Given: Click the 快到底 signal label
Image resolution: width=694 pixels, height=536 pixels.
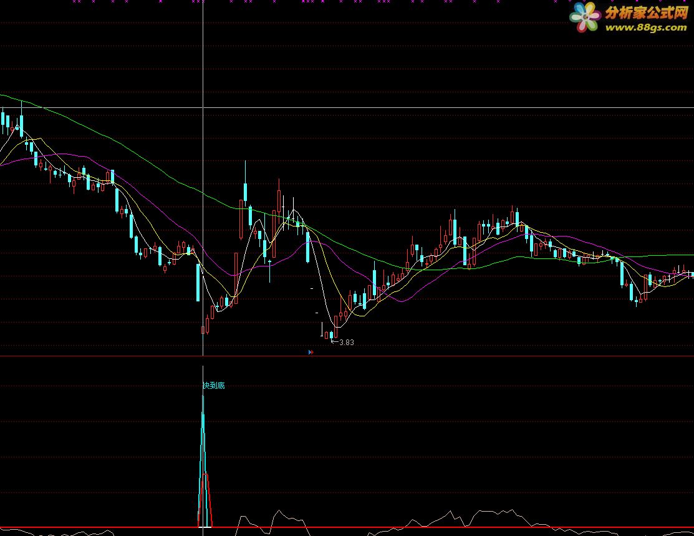Looking at the screenshot, I should [214, 386].
